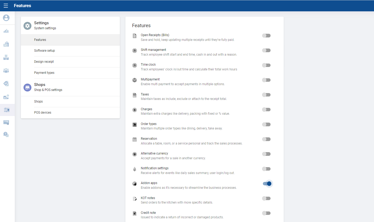This screenshot has height=222, width=374.
Task: Enable the Taxes feature switch
Action: coord(266,95)
